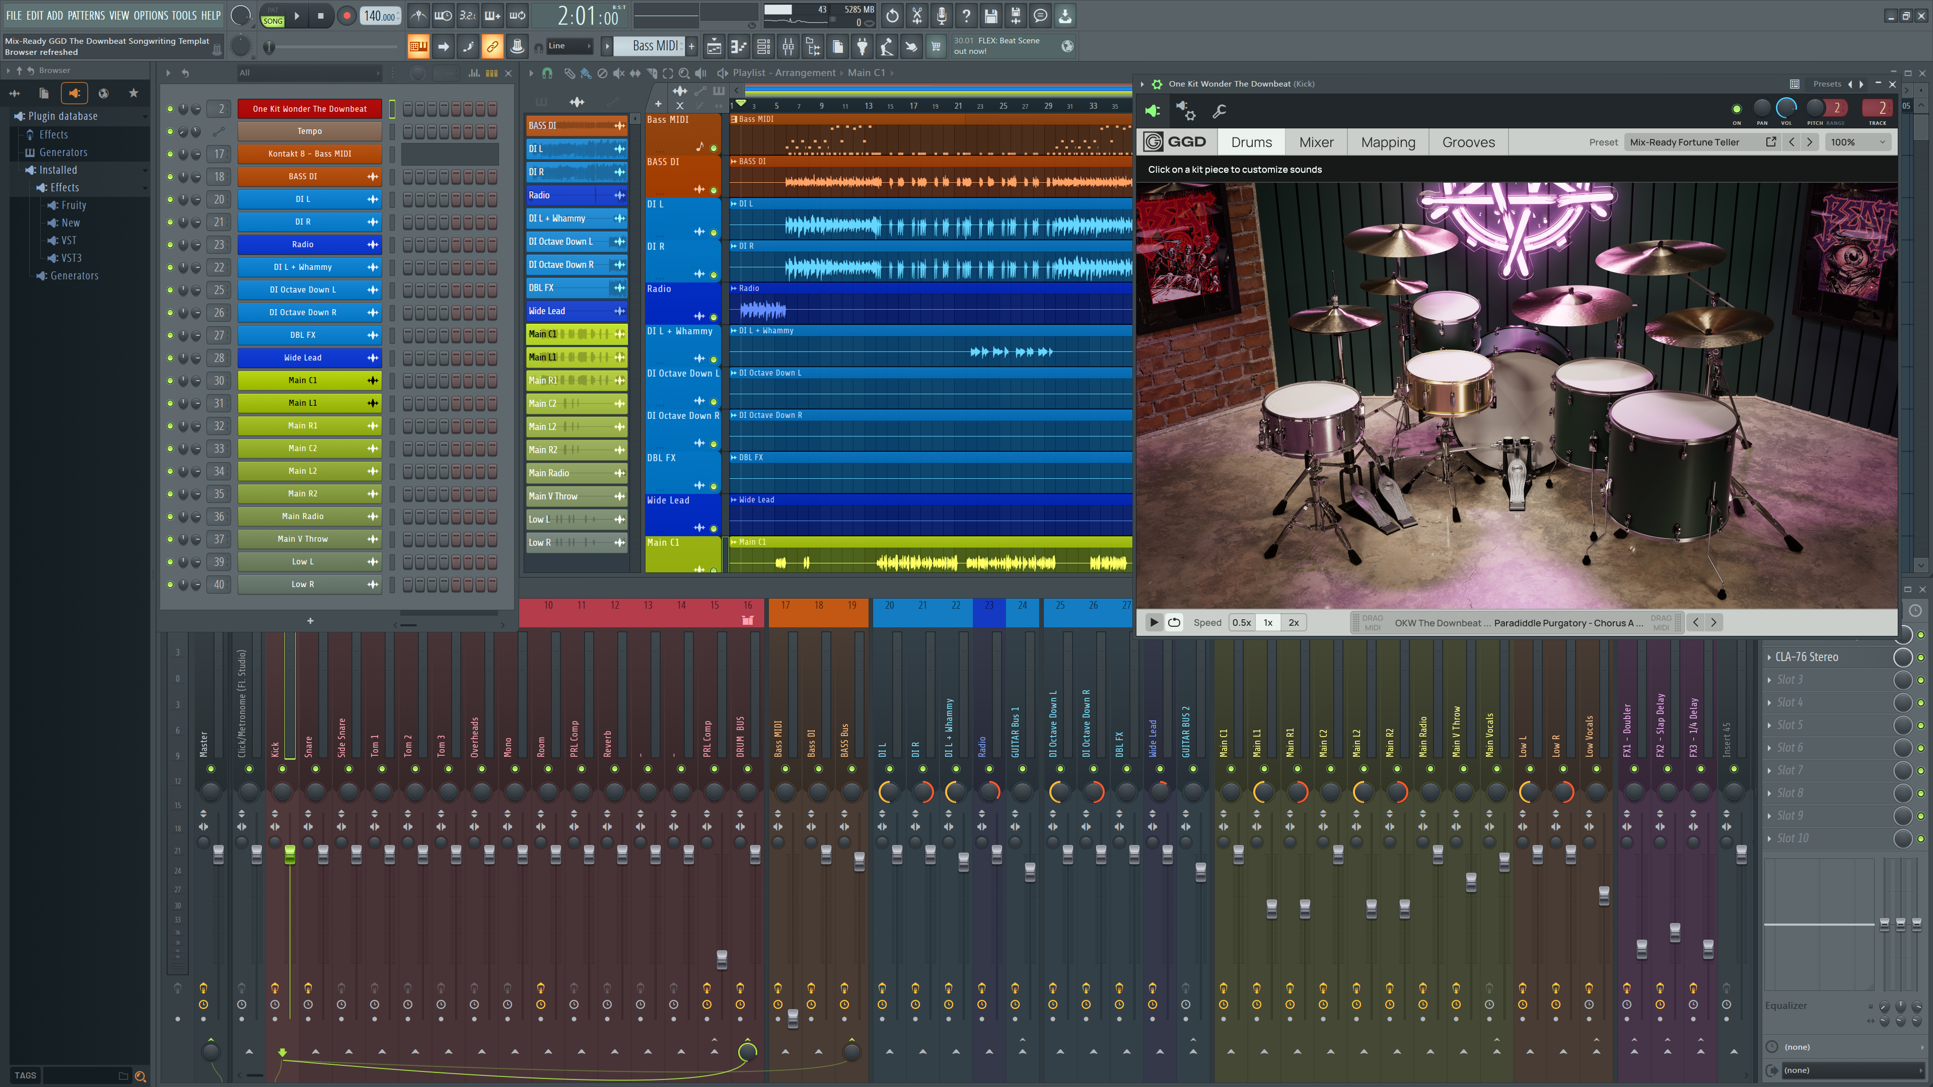Click the save project icon
Viewport: 1933px width, 1087px height.
(x=990, y=16)
